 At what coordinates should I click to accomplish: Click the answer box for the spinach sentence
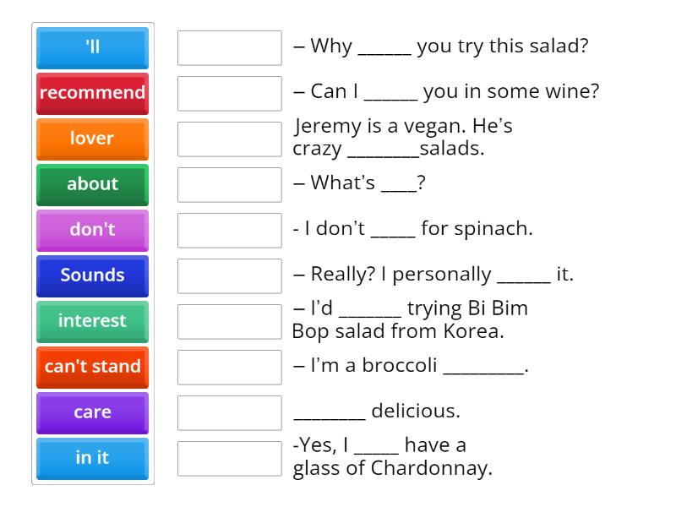coord(229,231)
